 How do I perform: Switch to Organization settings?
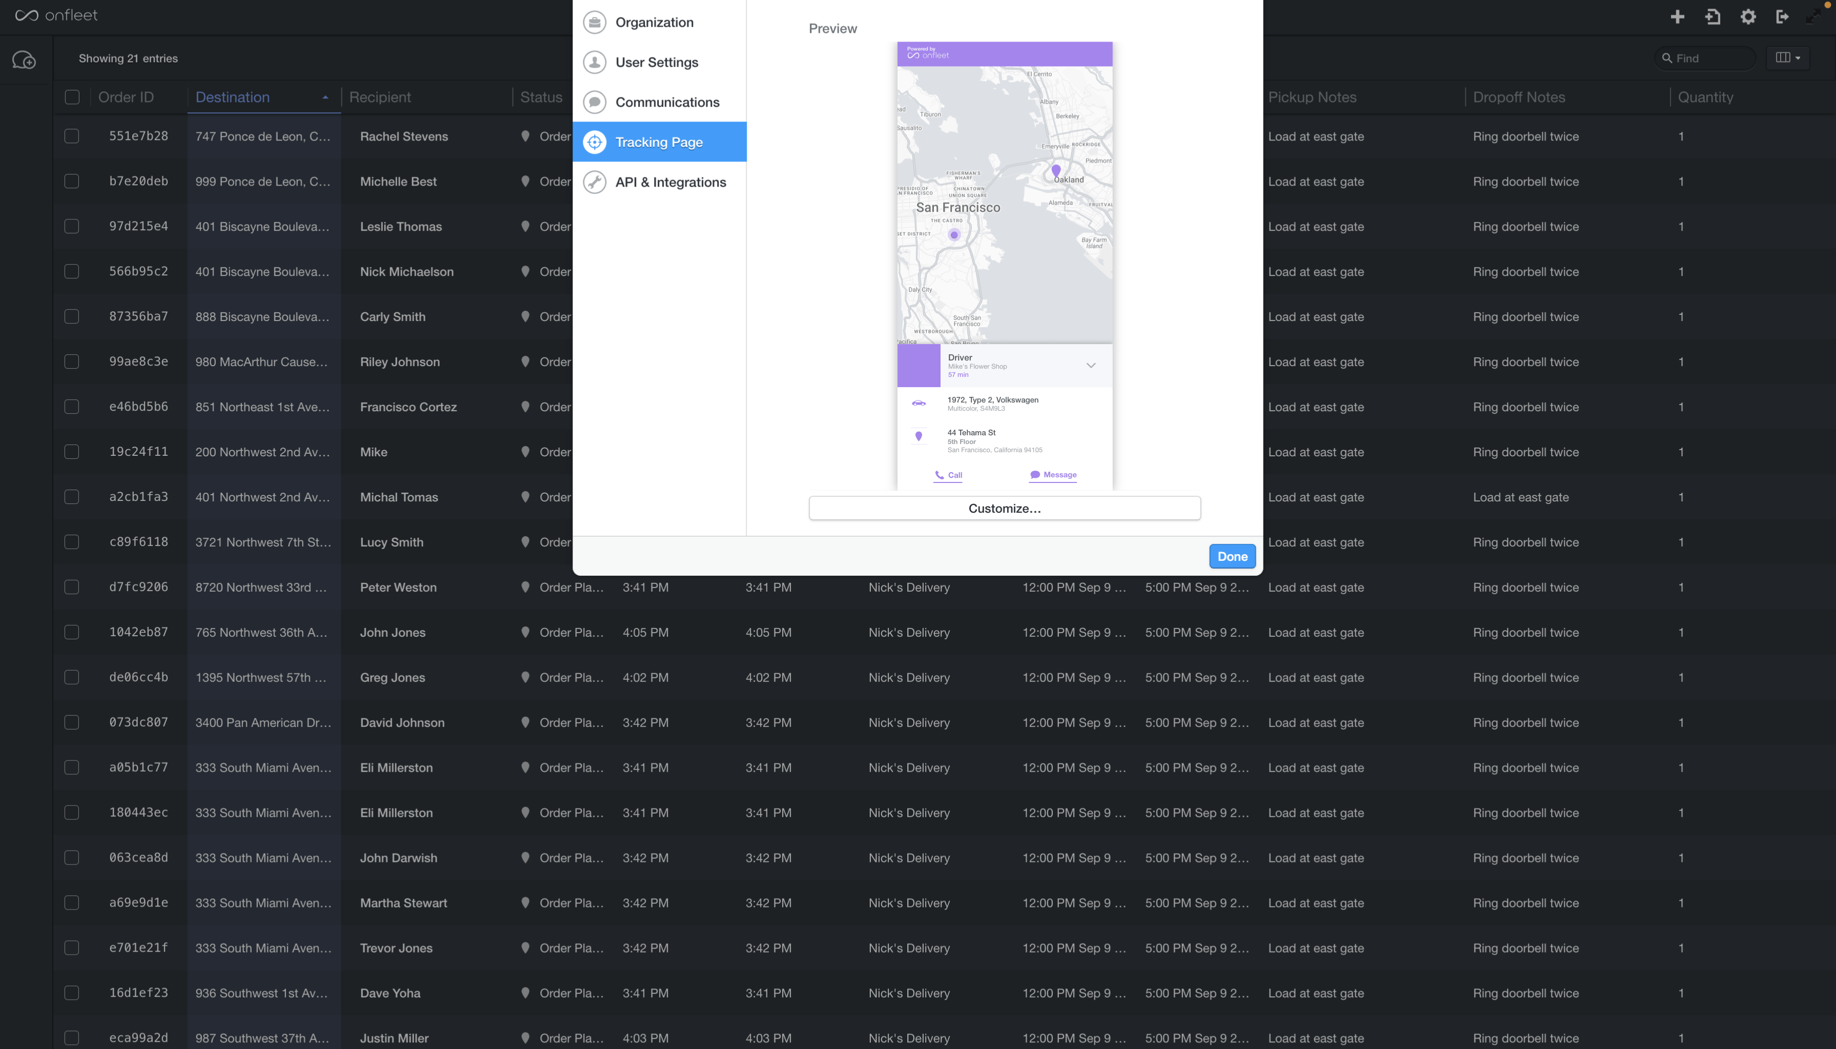pyautogui.click(x=654, y=22)
